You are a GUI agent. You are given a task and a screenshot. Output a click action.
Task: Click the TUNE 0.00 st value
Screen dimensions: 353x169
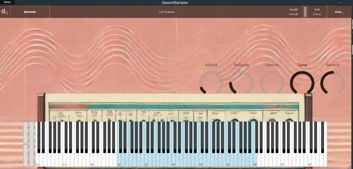tap(317, 14)
